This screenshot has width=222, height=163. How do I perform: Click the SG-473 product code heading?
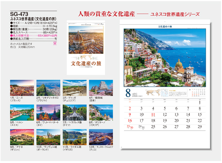[x=19, y=14]
